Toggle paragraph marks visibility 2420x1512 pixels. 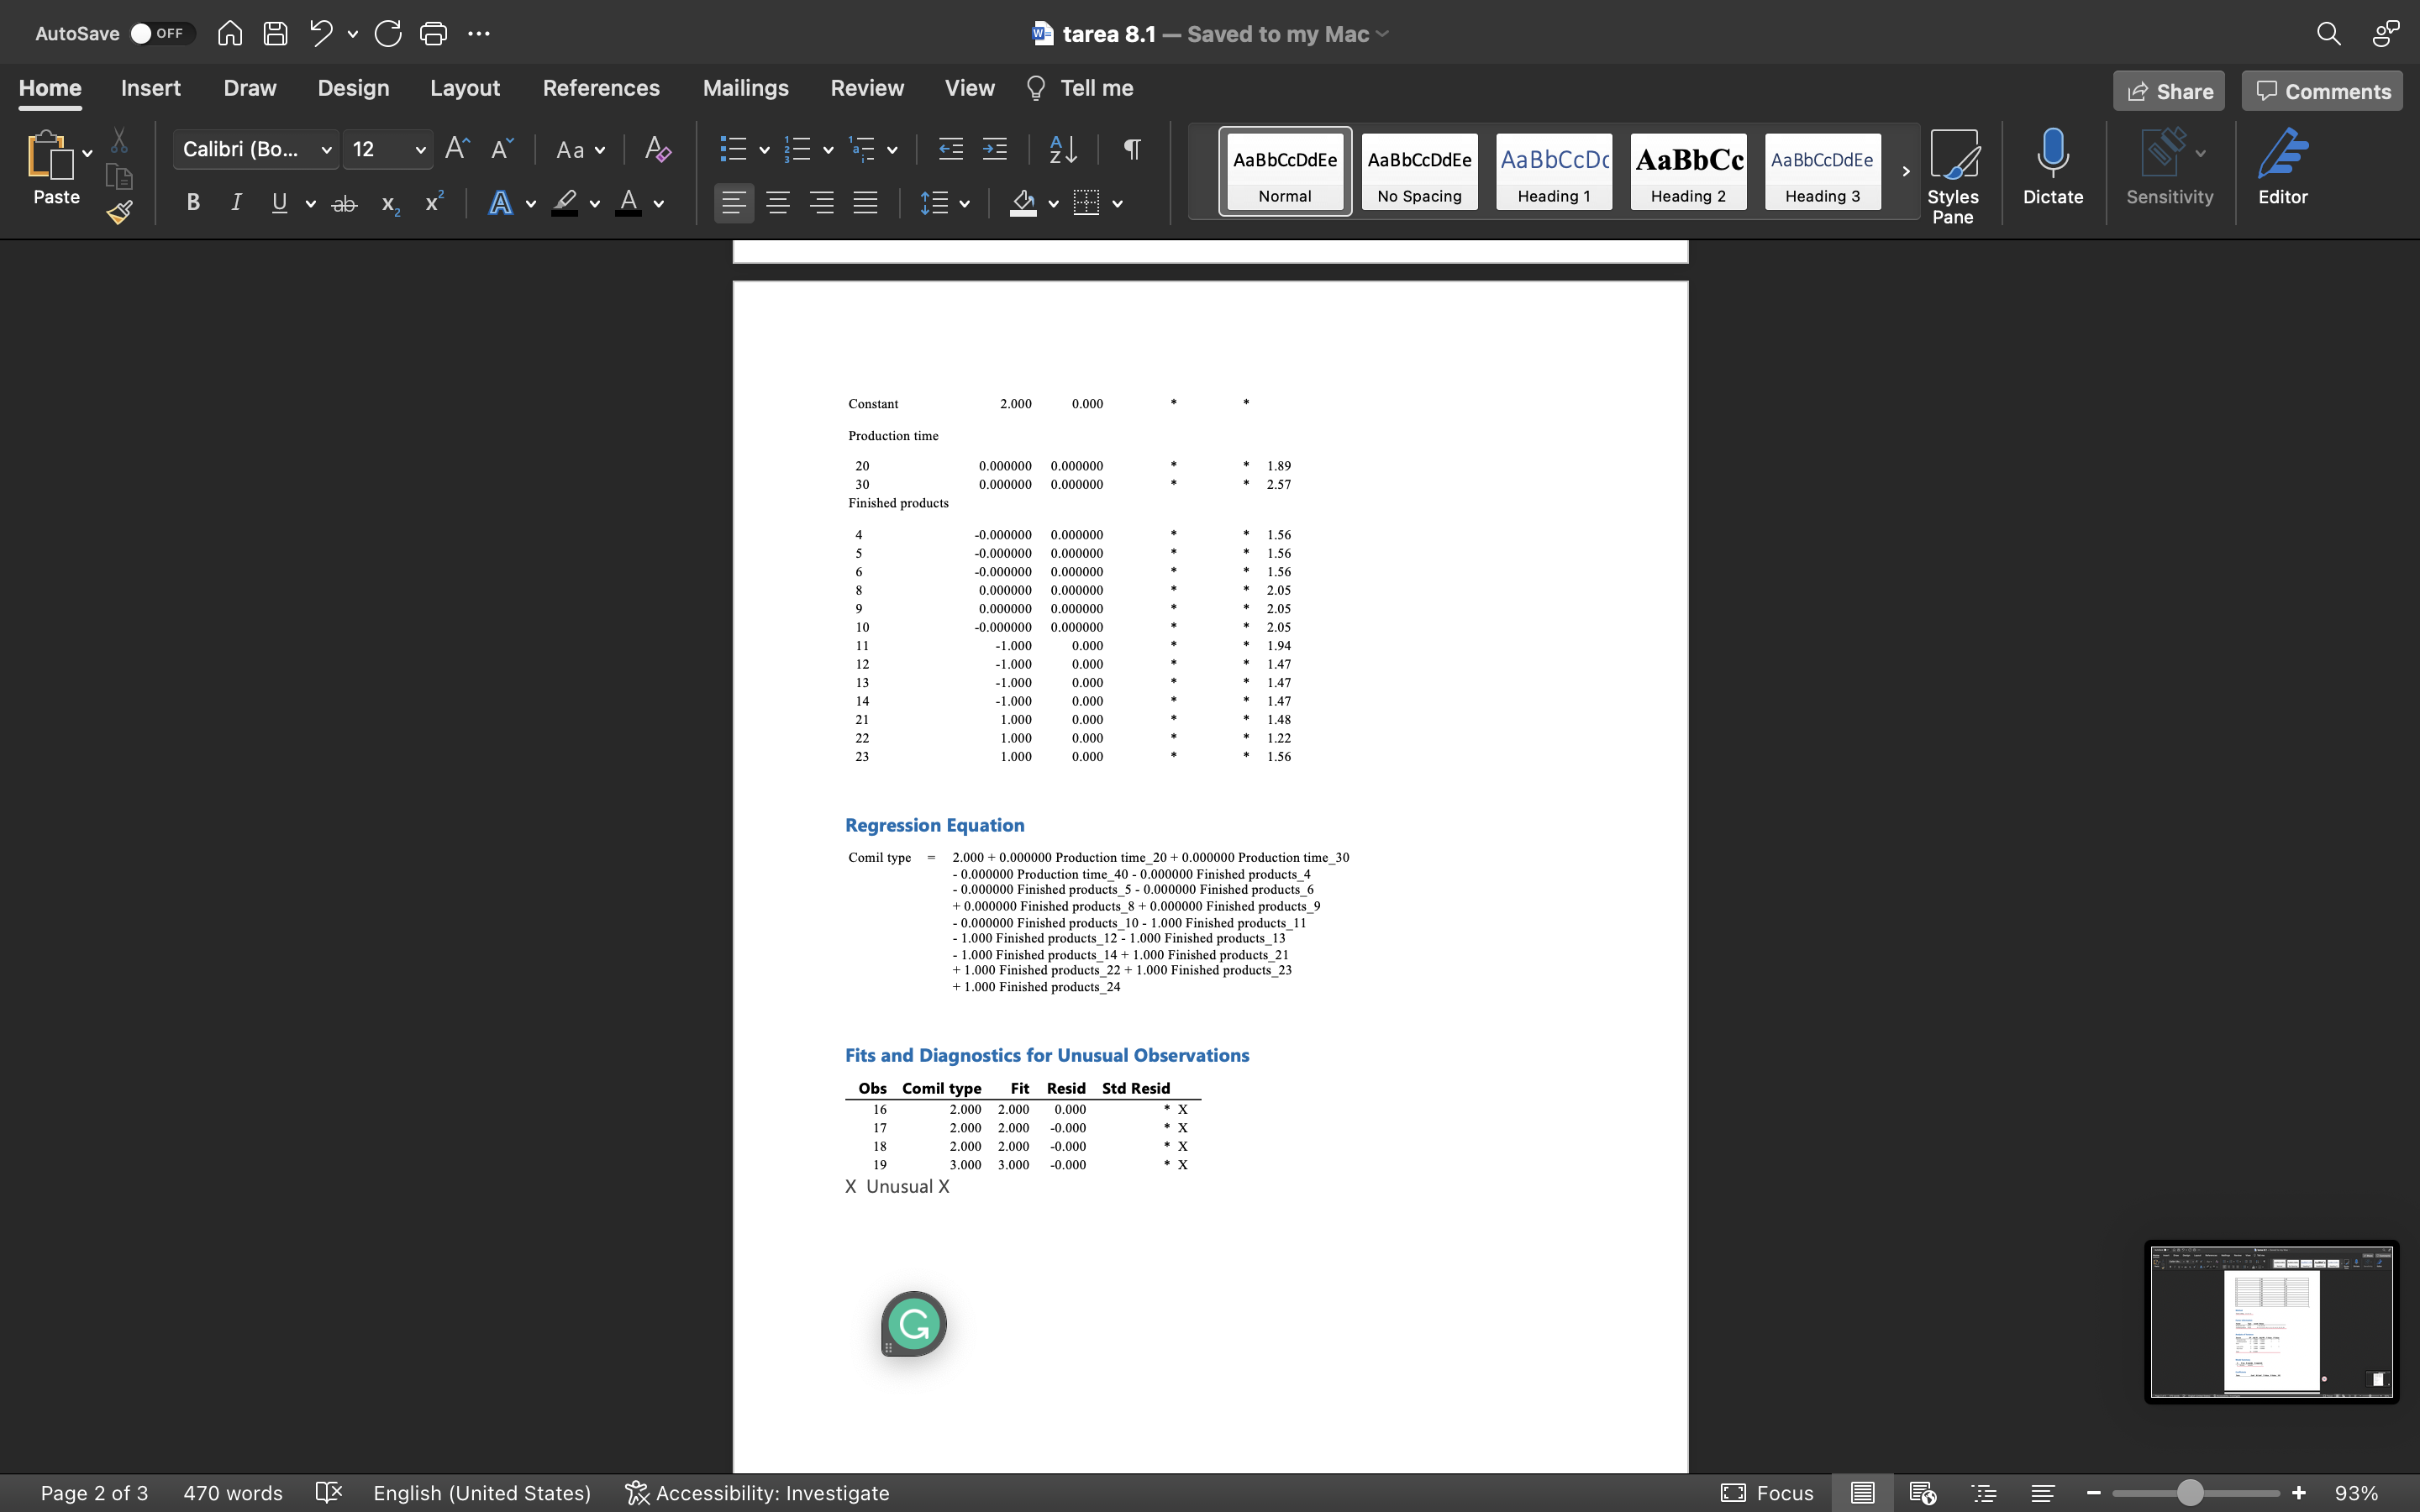(x=1131, y=149)
